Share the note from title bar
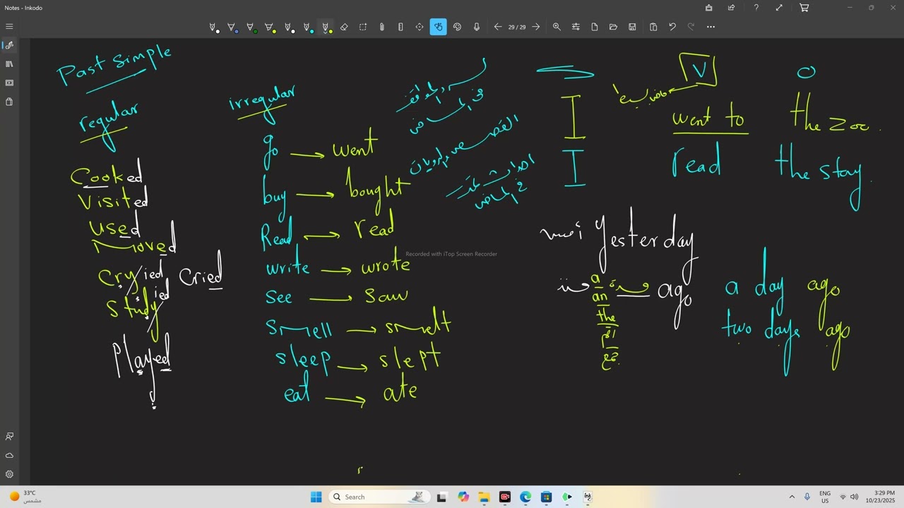This screenshot has width=904, height=508. [732, 8]
